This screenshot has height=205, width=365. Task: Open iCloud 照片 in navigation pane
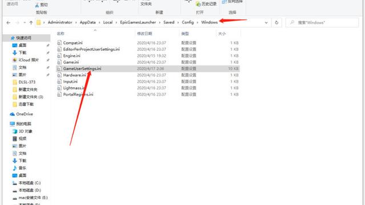(x=29, y=60)
